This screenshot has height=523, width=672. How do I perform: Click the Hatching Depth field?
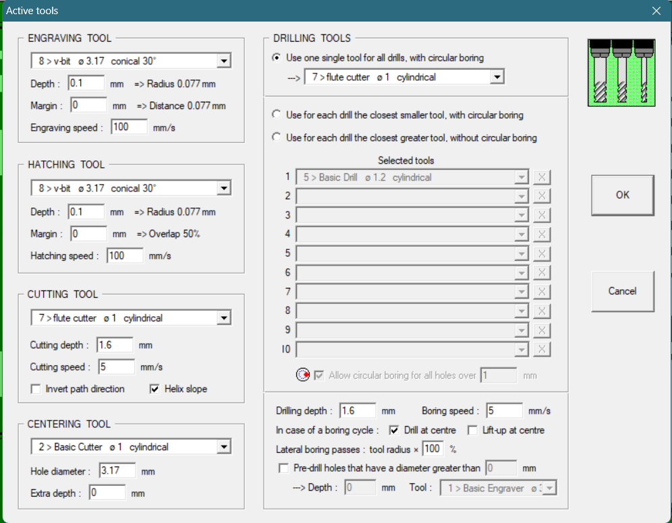[86, 212]
